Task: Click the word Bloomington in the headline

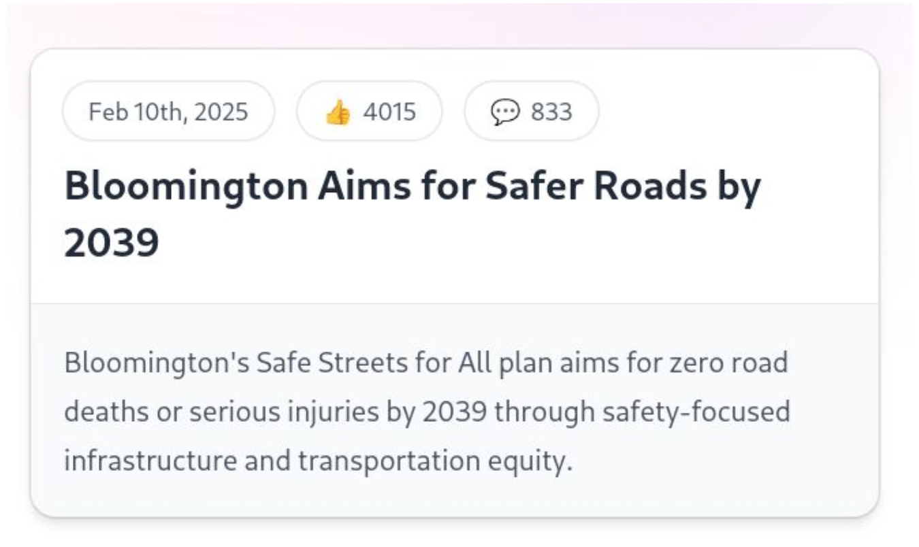Action: [186, 188]
